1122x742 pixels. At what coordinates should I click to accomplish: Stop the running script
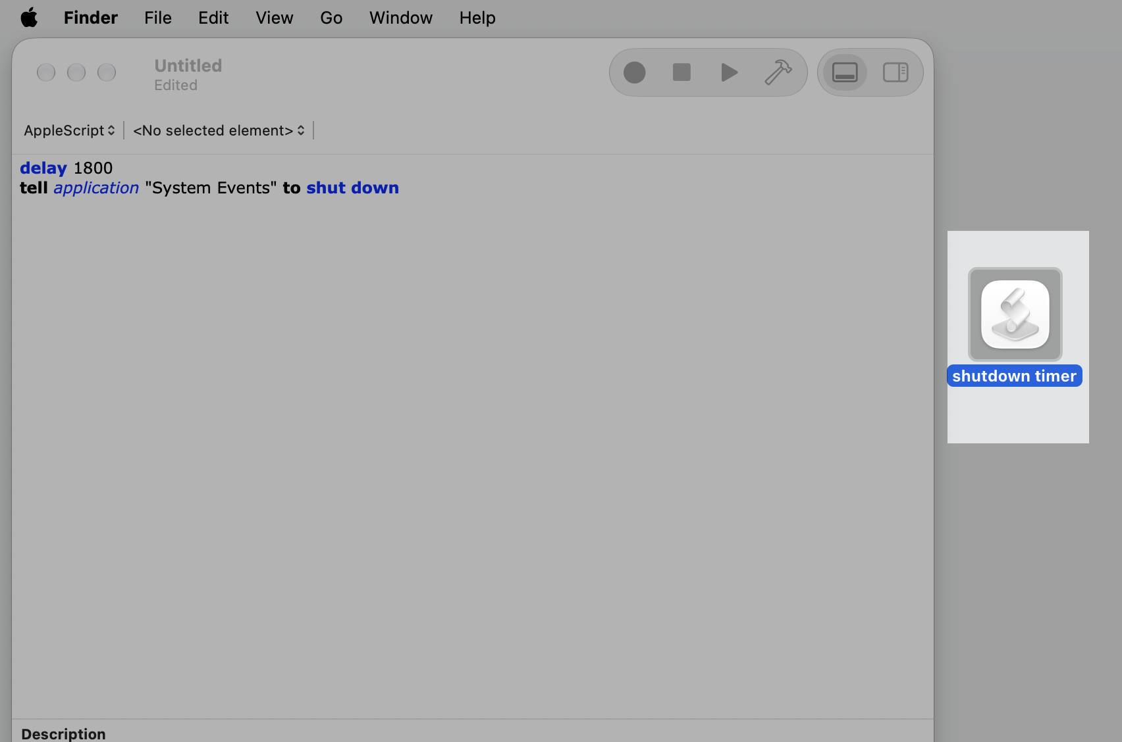pyautogui.click(x=681, y=72)
